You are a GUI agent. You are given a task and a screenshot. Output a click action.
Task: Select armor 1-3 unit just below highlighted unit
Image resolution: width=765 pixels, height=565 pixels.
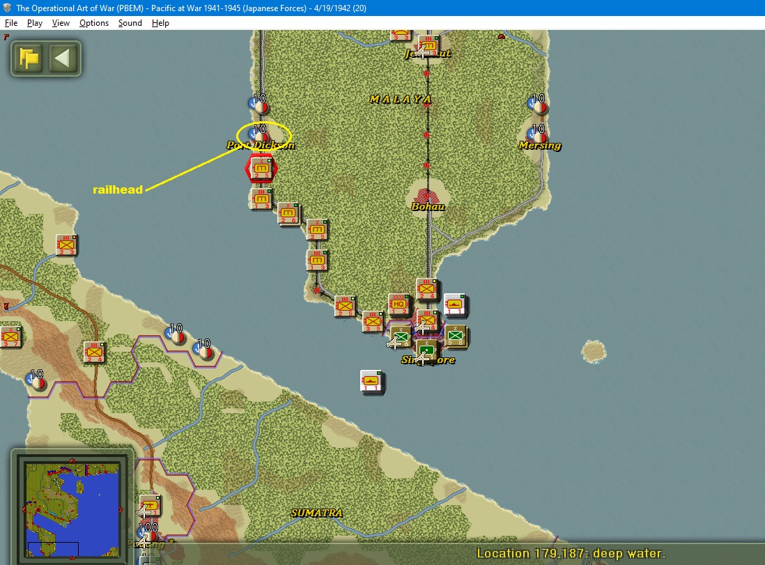pyautogui.click(x=261, y=199)
